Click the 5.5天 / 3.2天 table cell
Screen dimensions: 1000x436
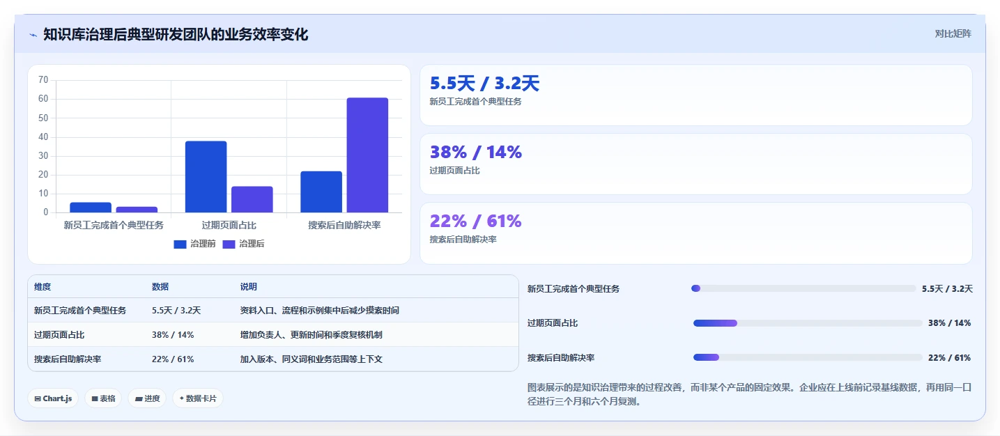tap(176, 311)
